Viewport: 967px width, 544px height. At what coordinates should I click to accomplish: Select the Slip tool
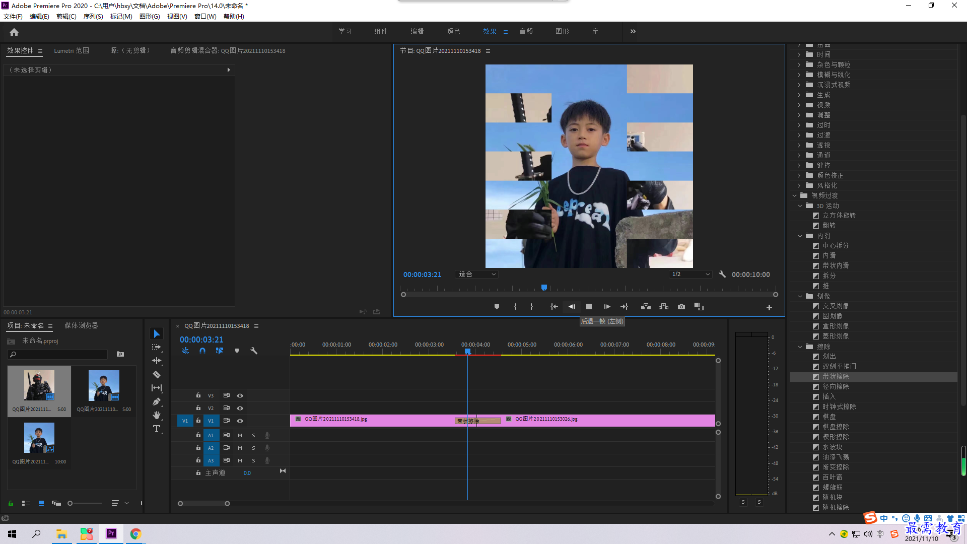[x=157, y=388]
